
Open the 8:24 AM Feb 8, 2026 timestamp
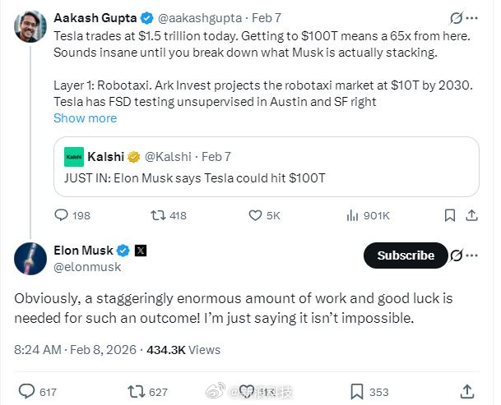click(77, 349)
